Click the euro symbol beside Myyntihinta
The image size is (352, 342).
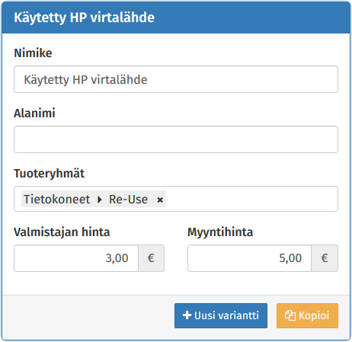(x=325, y=258)
